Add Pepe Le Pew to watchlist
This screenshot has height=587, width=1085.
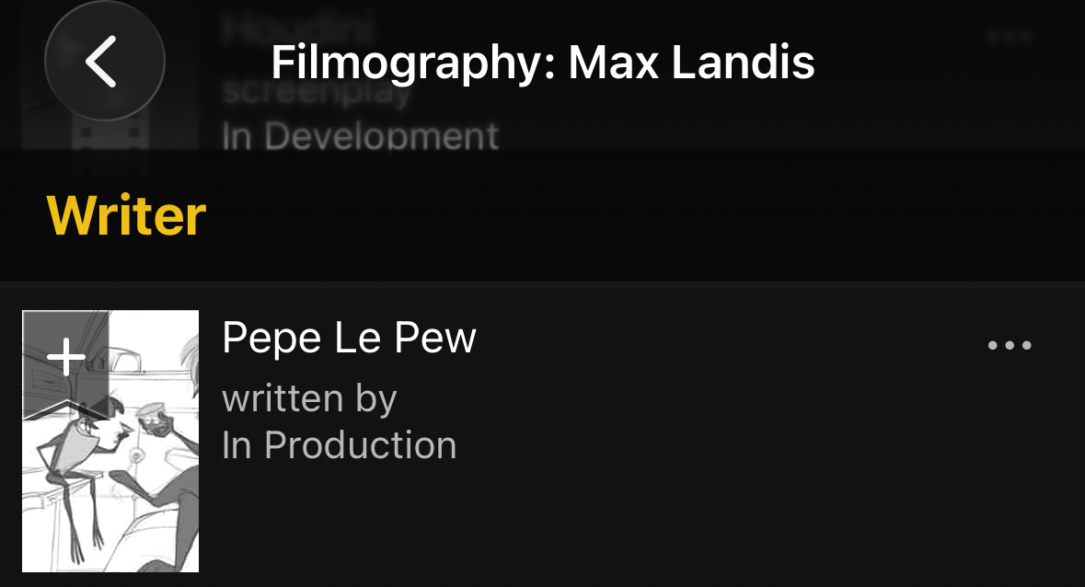coord(66,357)
